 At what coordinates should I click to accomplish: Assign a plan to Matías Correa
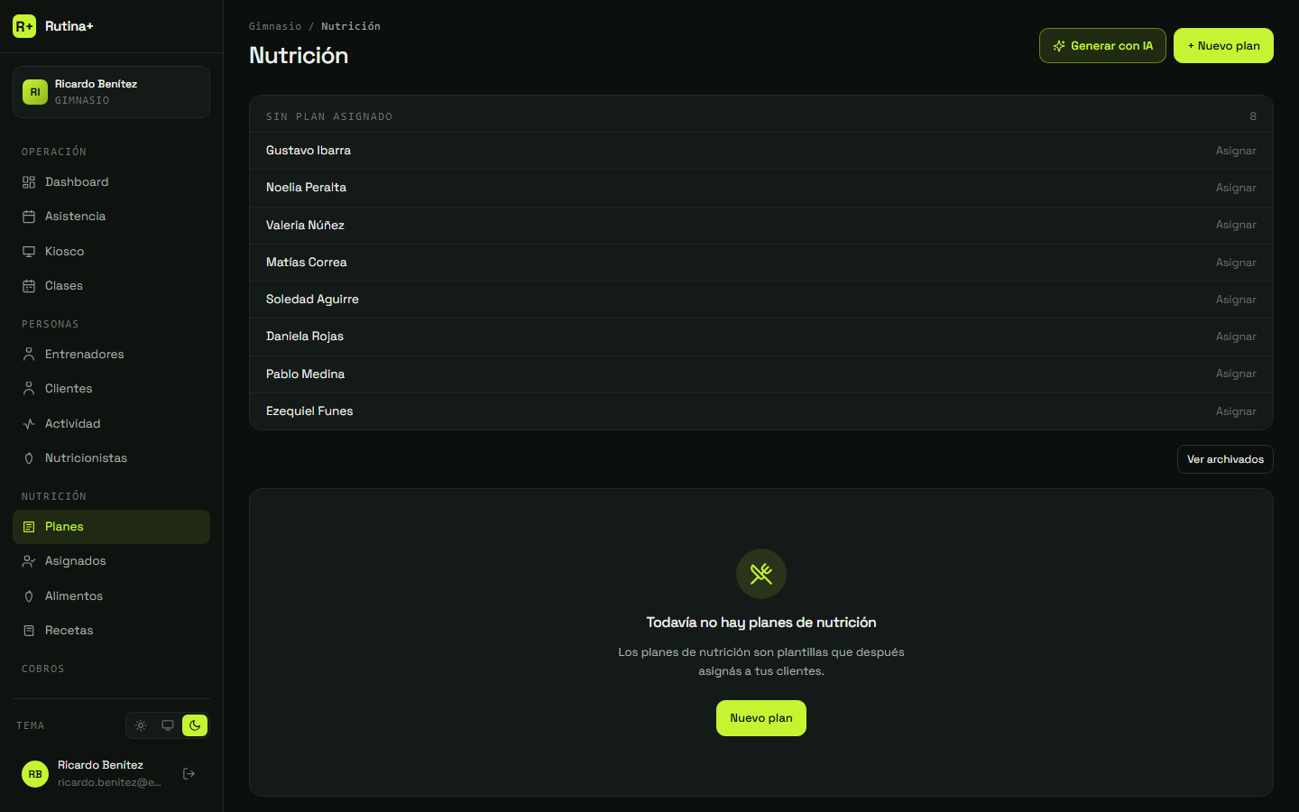tap(1236, 263)
